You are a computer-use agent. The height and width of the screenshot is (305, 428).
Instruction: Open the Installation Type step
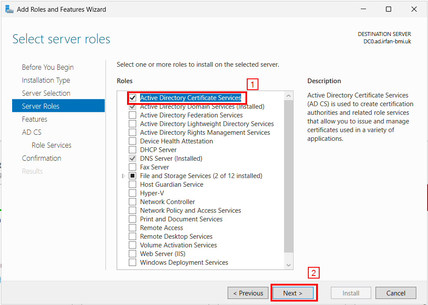tap(46, 80)
